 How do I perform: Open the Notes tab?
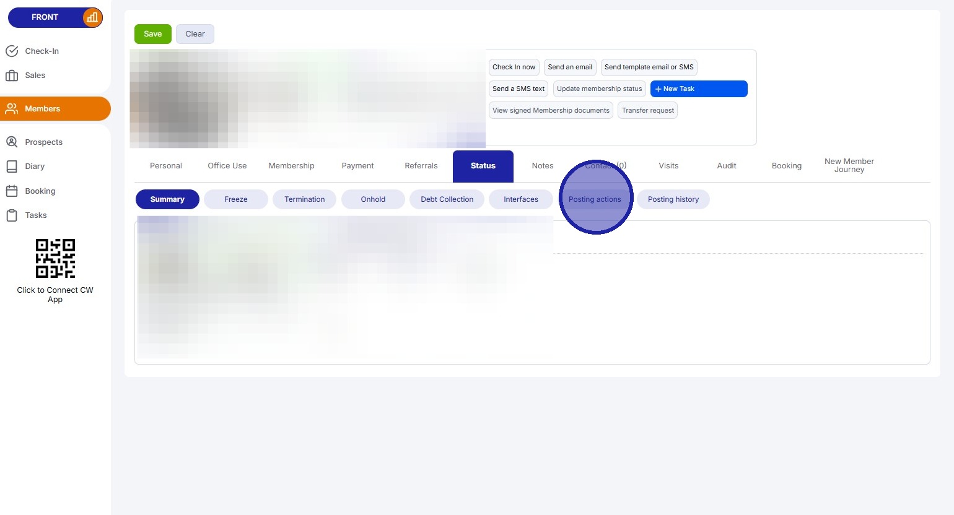click(543, 166)
